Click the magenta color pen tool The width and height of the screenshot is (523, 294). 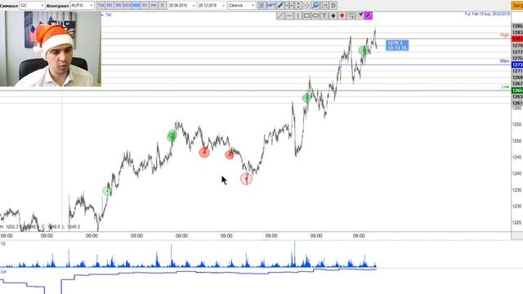(x=369, y=16)
